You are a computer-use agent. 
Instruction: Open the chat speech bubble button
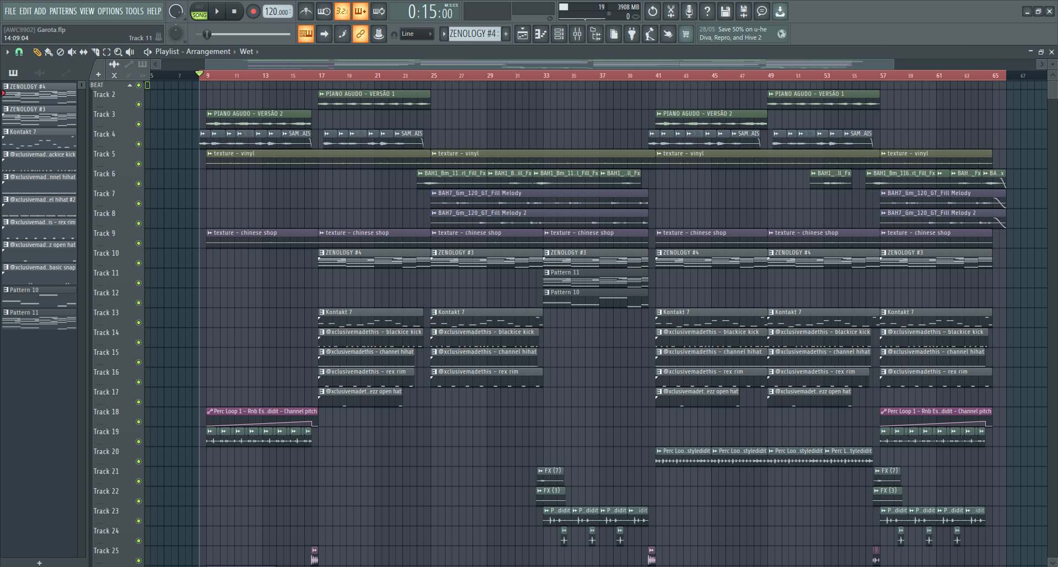(762, 11)
